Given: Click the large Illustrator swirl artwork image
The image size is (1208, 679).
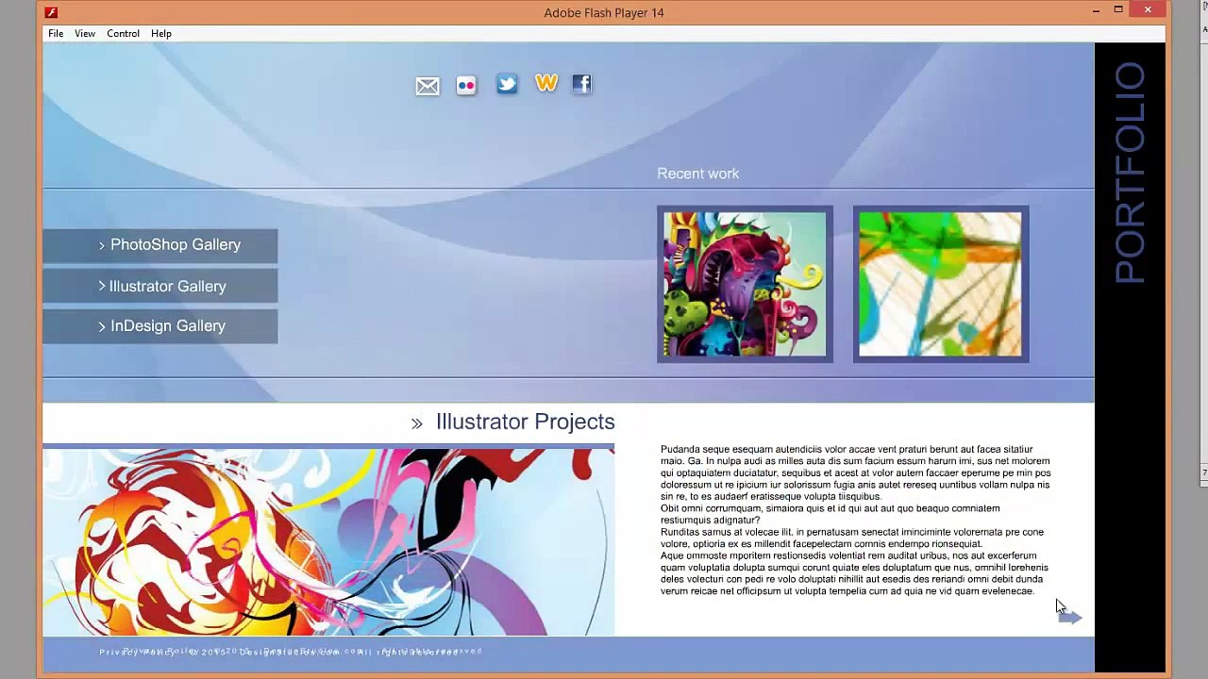Looking at the screenshot, I should coord(328,541).
